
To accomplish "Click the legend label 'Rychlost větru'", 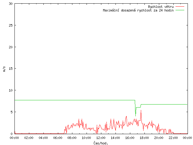I will click(x=161, y=7).
